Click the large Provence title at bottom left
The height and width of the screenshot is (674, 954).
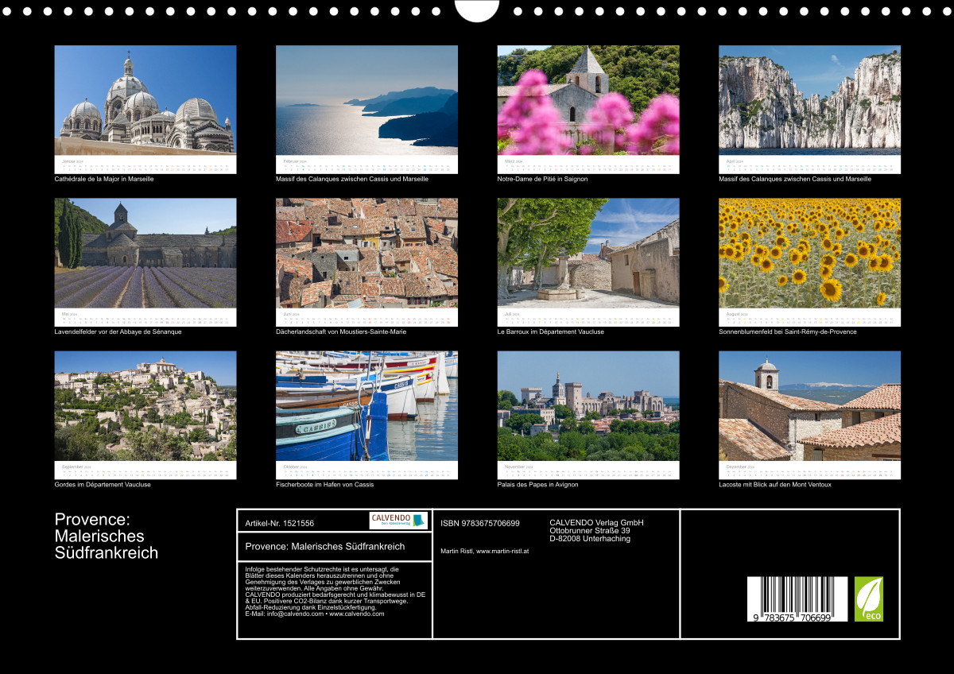pyautogui.click(x=106, y=536)
